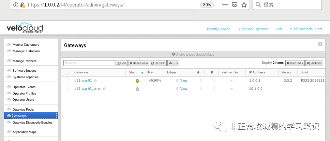This screenshot has height=141, width=330.
Task: Check the s12-vcg-01_error row checkbox
Action: 67,89
